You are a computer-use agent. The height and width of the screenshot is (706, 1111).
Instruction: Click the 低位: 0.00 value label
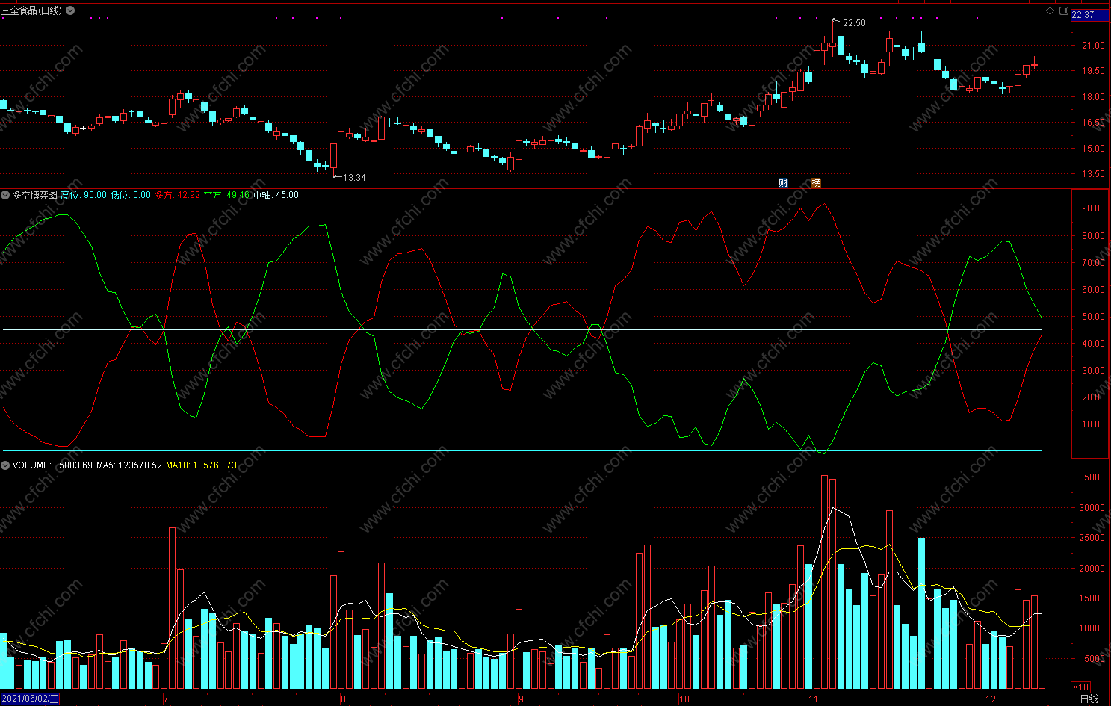[131, 195]
